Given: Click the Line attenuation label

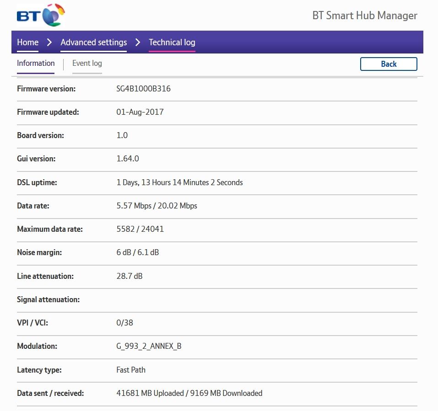Looking at the screenshot, I should (45, 276).
